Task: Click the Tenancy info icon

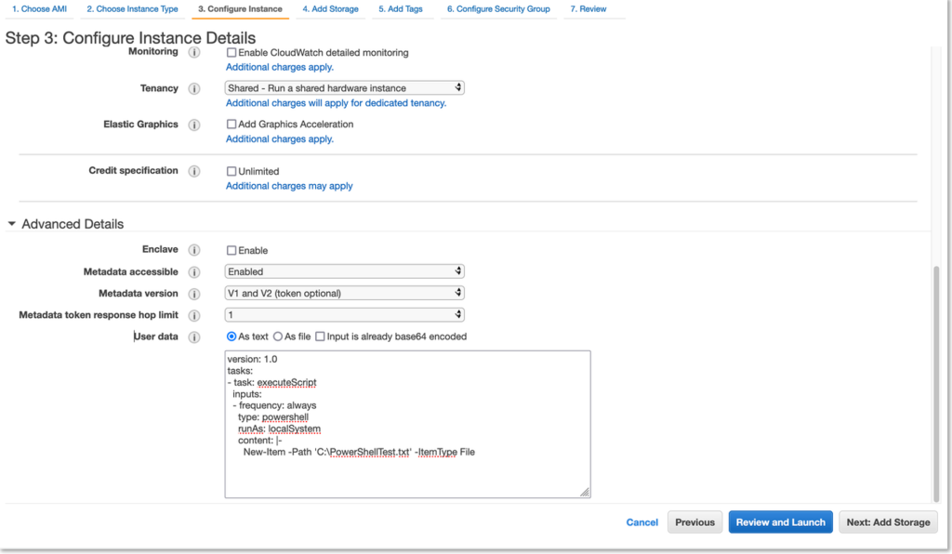Action: [194, 87]
